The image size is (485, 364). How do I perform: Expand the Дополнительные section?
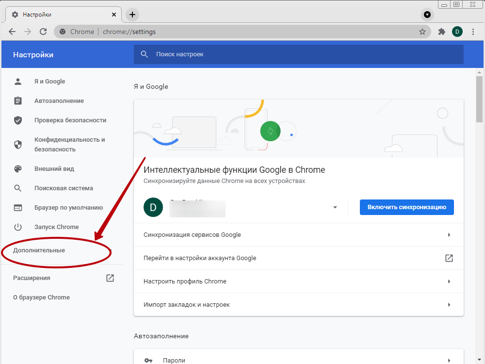pyautogui.click(x=39, y=250)
